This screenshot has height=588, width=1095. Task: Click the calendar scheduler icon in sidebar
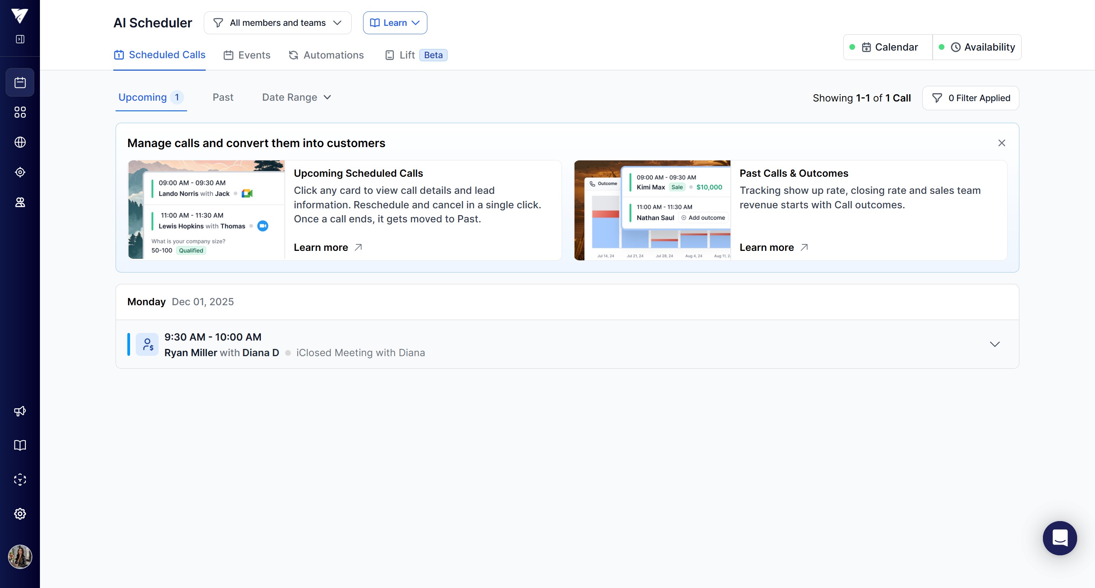20,82
